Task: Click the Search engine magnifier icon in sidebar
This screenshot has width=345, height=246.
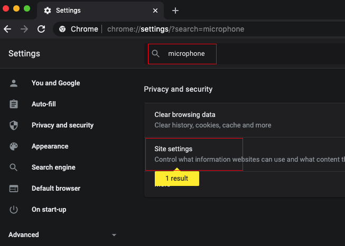Action: 14,168
